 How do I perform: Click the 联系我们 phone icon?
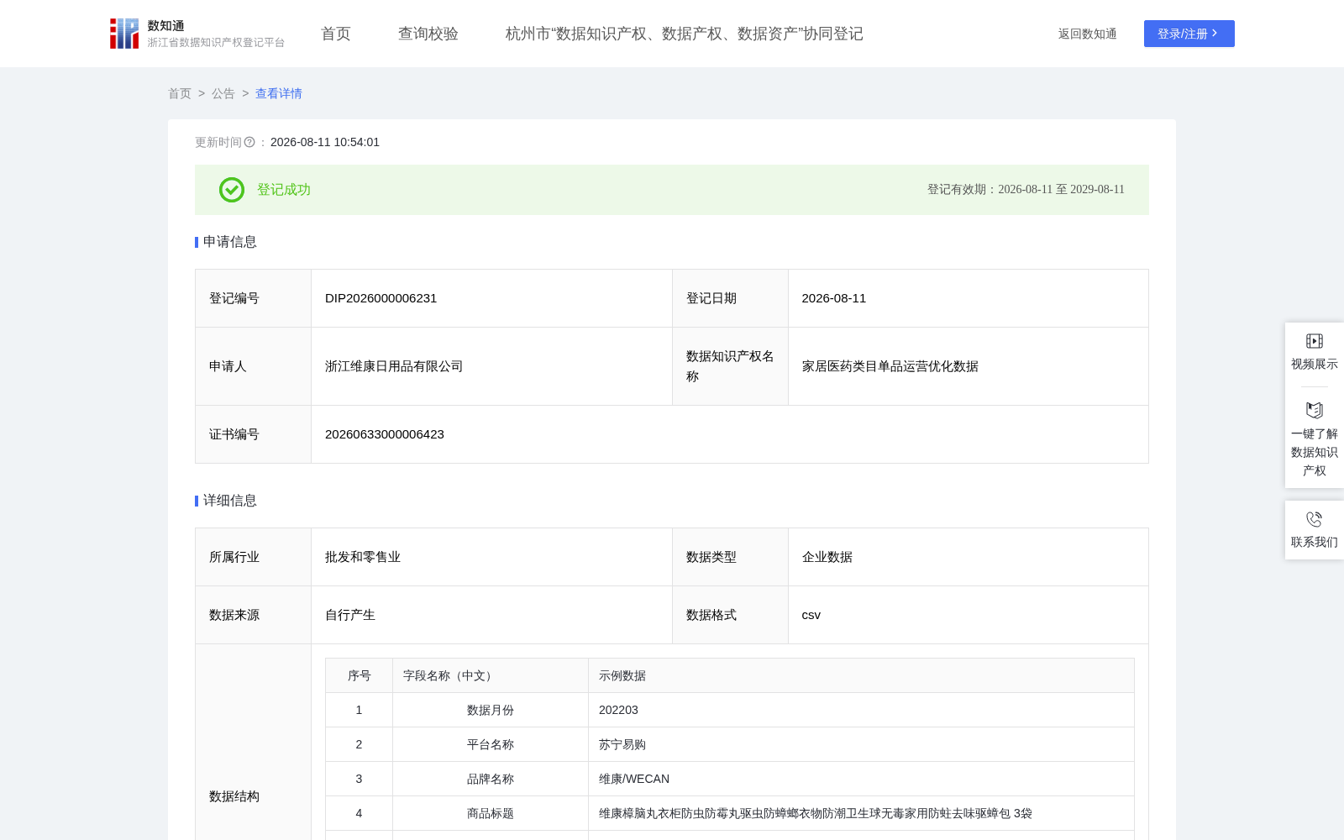pos(1315,519)
